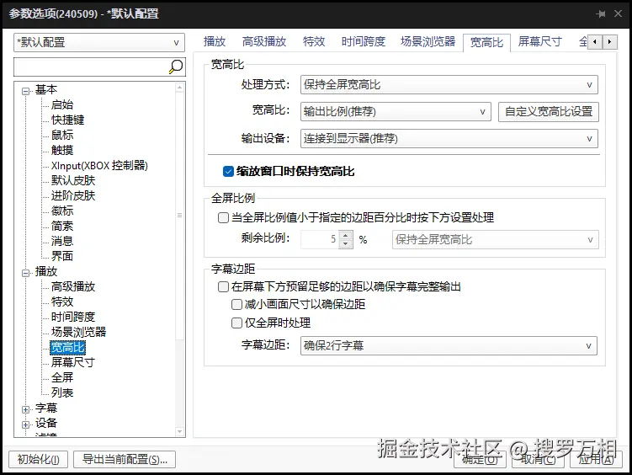This screenshot has width=632, height=475.
Task: Click tree scrollbar down arrow
Action: pos(180,431)
